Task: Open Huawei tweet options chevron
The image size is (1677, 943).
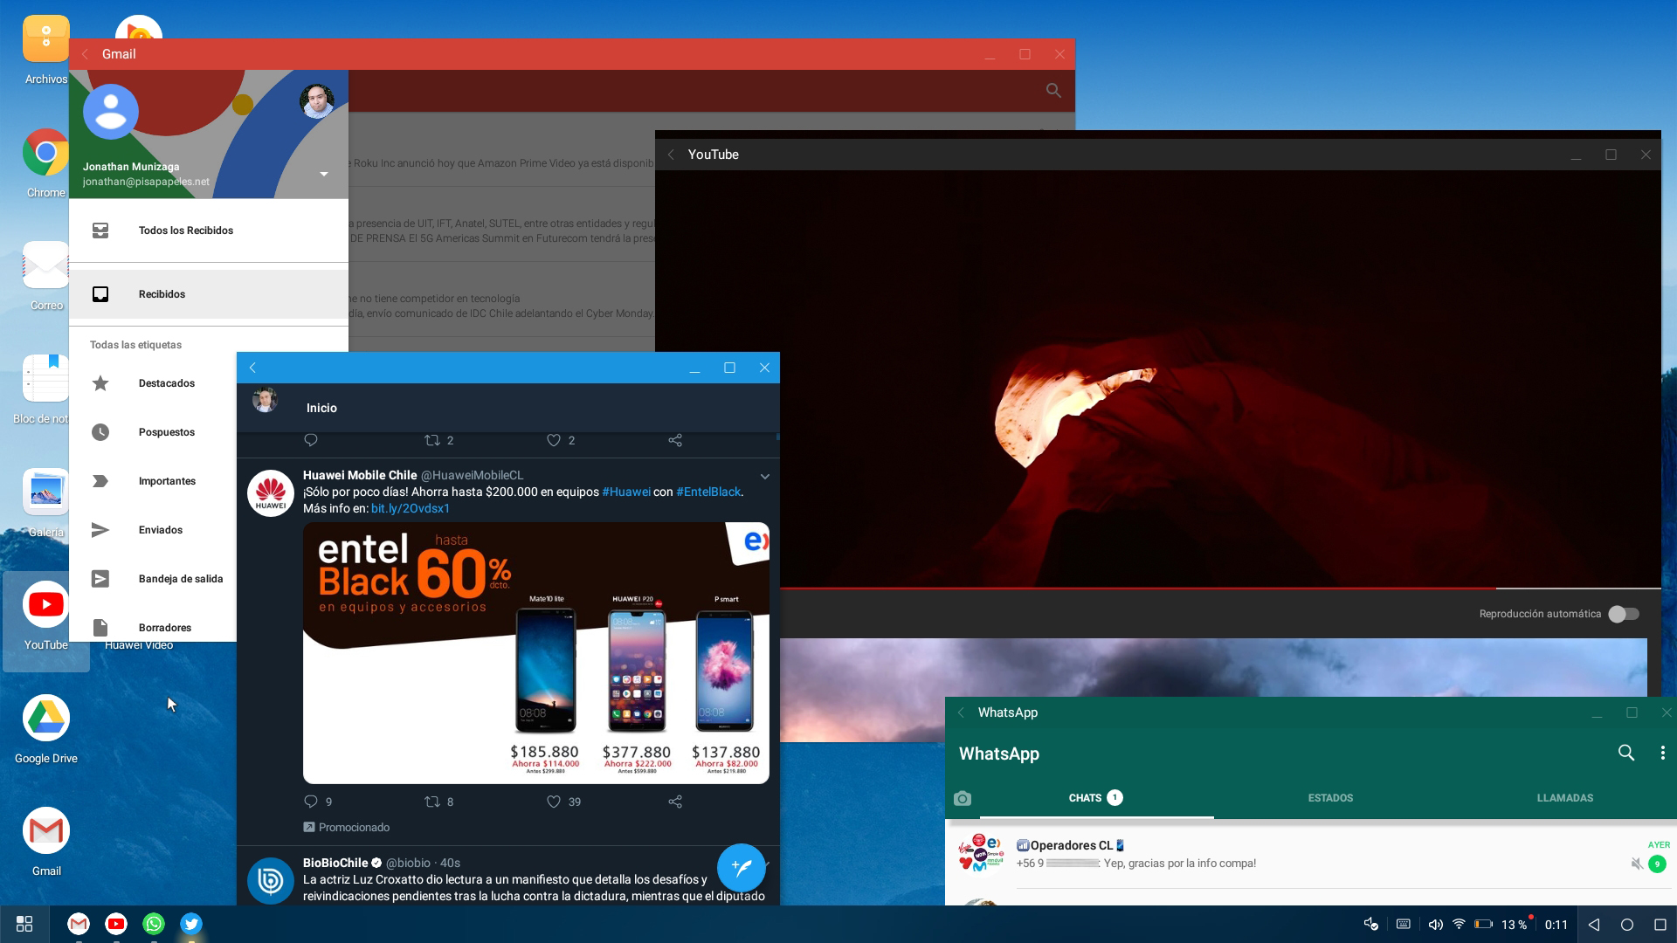Action: tap(764, 477)
